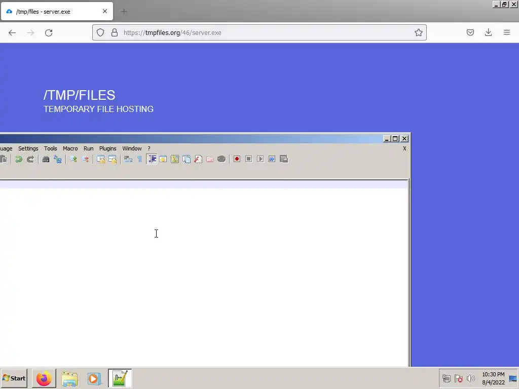Play back the recorded macro
The height and width of the screenshot is (389, 519).
coord(261,160)
